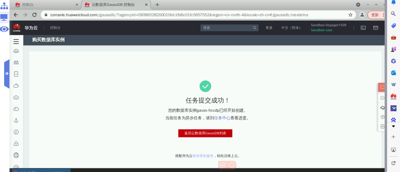Click the Huawei logo in the console header
This screenshot has height=172, width=400.
pyautogui.click(x=17, y=28)
